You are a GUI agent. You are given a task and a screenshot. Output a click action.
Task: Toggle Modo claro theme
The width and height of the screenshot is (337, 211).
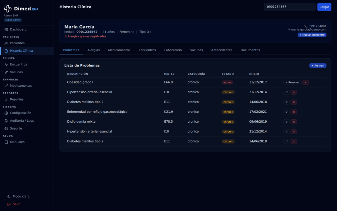tap(18, 196)
